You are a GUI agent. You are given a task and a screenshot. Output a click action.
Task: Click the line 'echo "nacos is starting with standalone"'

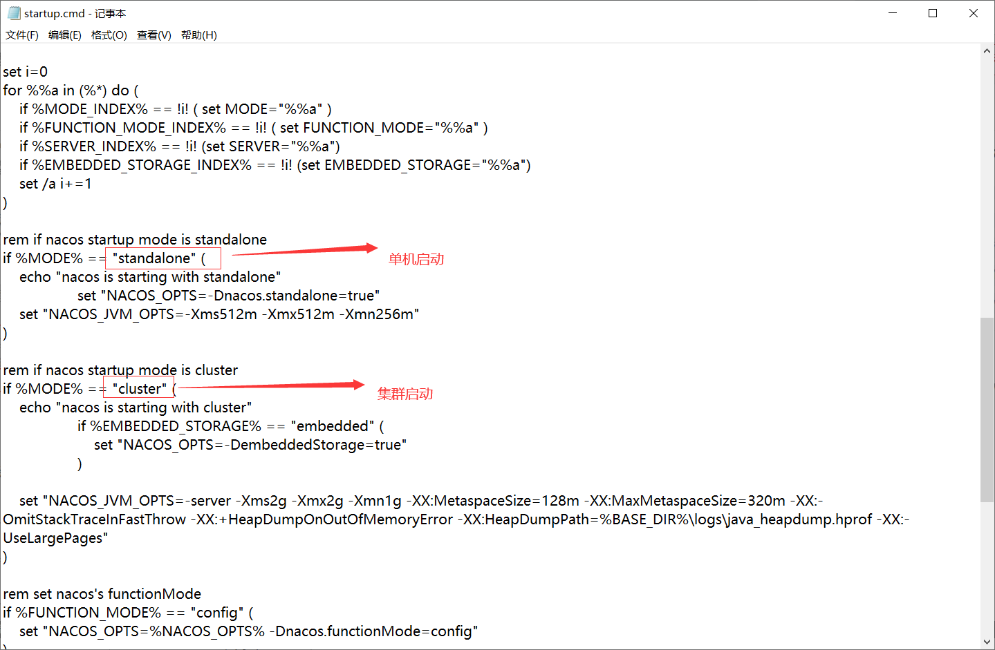(150, 277)
